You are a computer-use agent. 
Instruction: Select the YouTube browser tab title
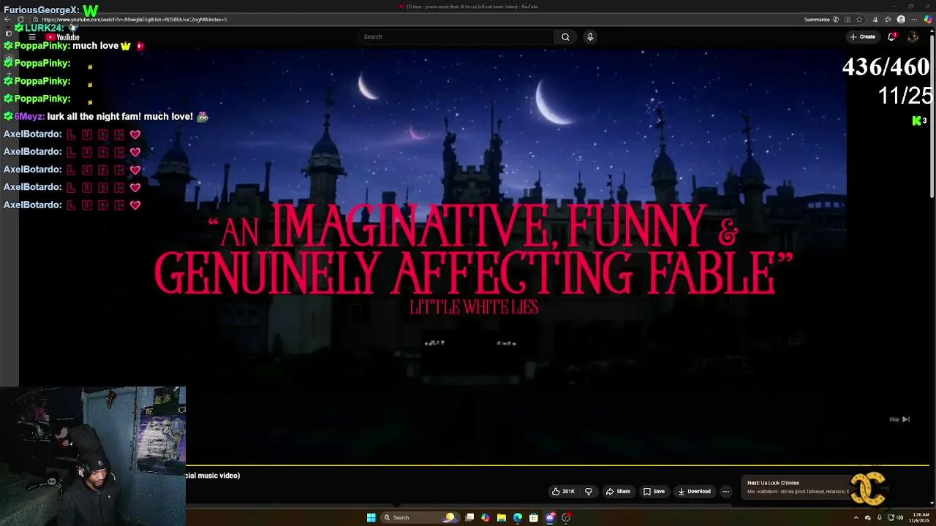pyautogui.click(x=472, y=7)
